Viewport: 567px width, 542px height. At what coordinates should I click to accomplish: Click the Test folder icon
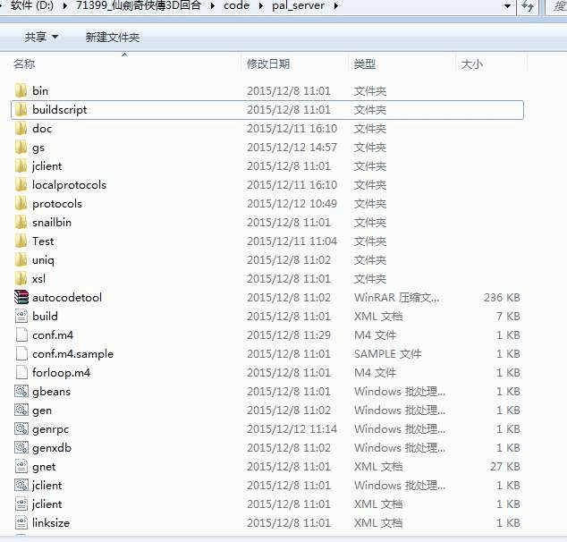21,241
